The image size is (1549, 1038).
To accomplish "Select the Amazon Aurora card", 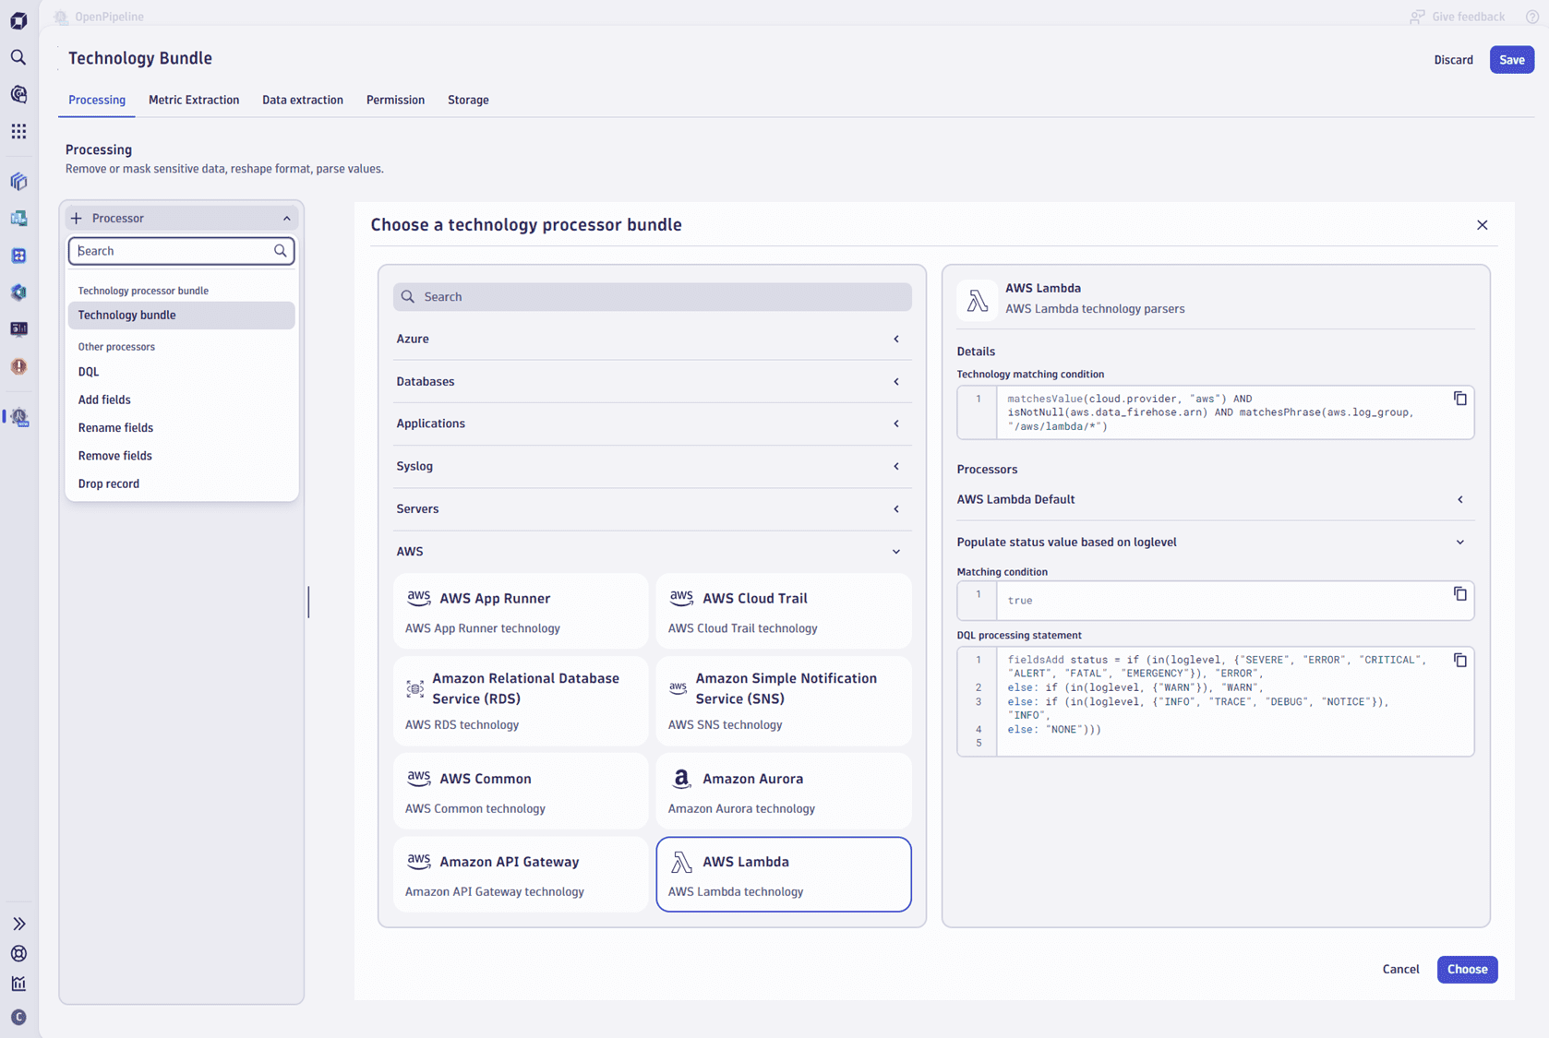I will 784,791.
